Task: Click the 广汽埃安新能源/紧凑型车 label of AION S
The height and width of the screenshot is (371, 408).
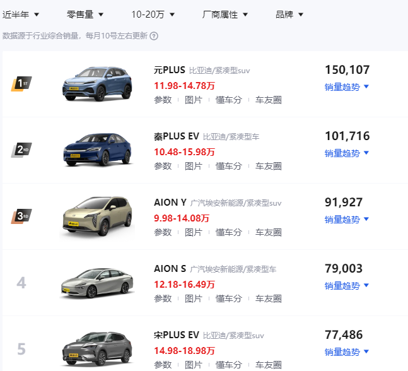Action: click(233, 269)
